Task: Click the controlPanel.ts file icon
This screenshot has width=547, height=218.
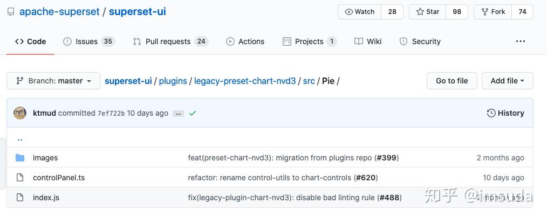Action: pos(20,178)
